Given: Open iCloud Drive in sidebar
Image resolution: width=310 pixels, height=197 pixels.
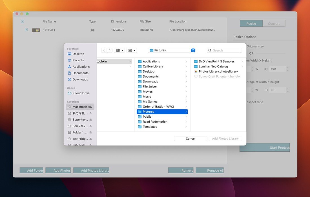Looking at the screenshot, I should tap(81, 93).
